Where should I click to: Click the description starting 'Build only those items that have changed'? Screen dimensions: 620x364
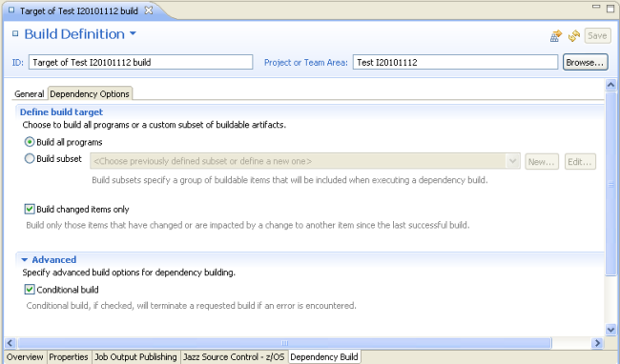pos(248,225)
